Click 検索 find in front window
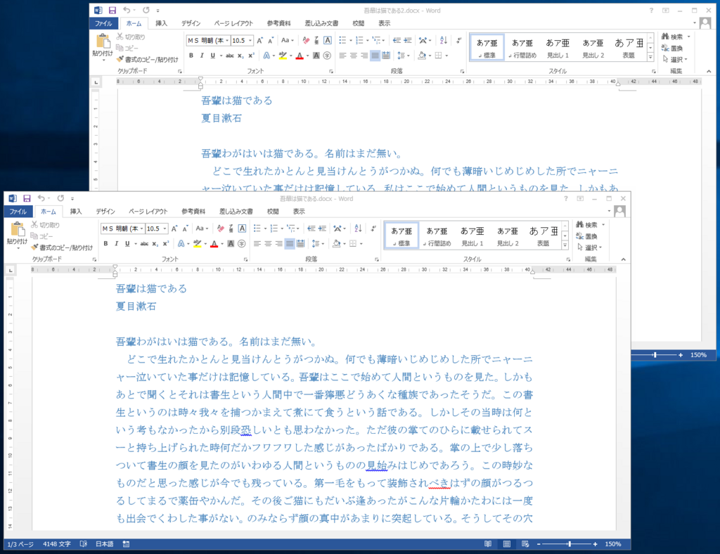This screenshot has height=554, width=720. click(x=587, y=225)
